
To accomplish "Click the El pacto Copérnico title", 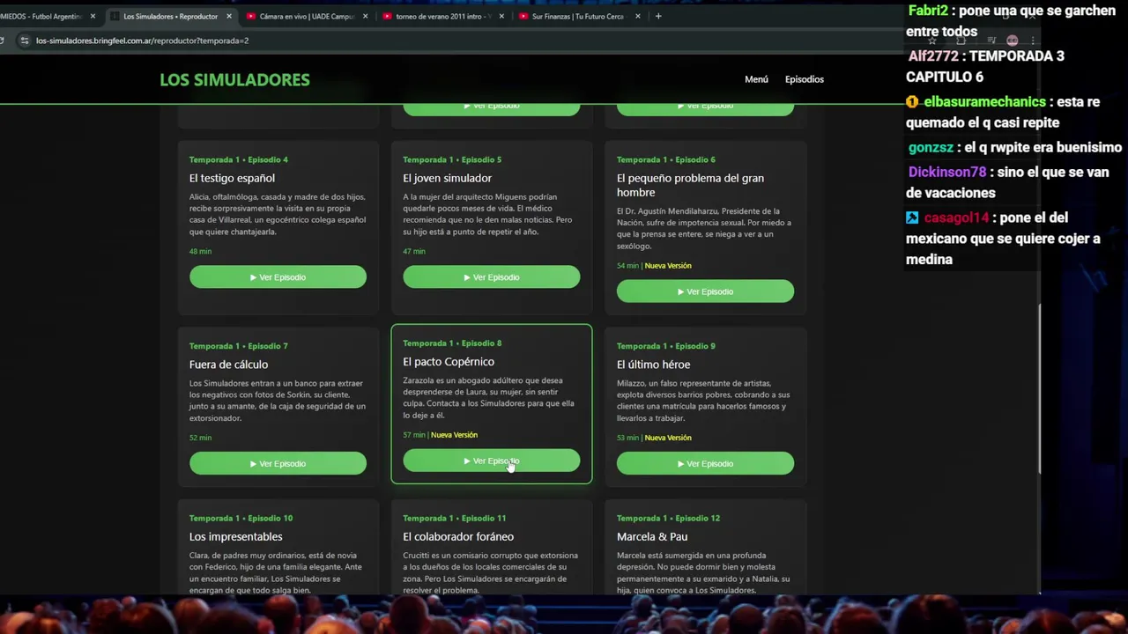I will 449,362.
